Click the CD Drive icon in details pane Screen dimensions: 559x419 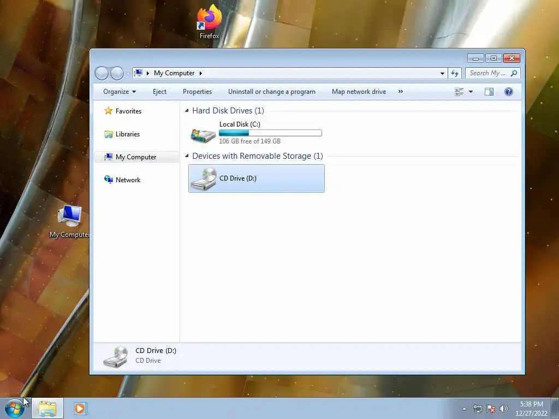tap(116, 356)
